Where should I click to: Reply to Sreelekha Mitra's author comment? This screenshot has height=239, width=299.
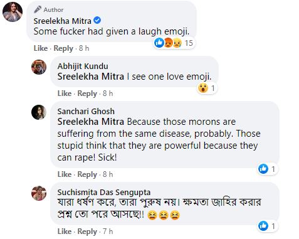point(63,48)
